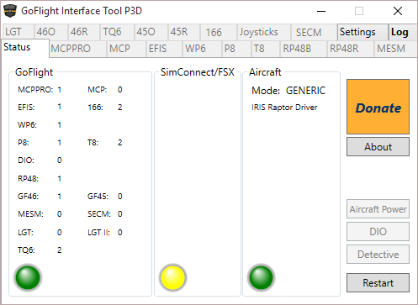Open the About dialog
Screen dimensions: 418x305
[x=378, y=146]
